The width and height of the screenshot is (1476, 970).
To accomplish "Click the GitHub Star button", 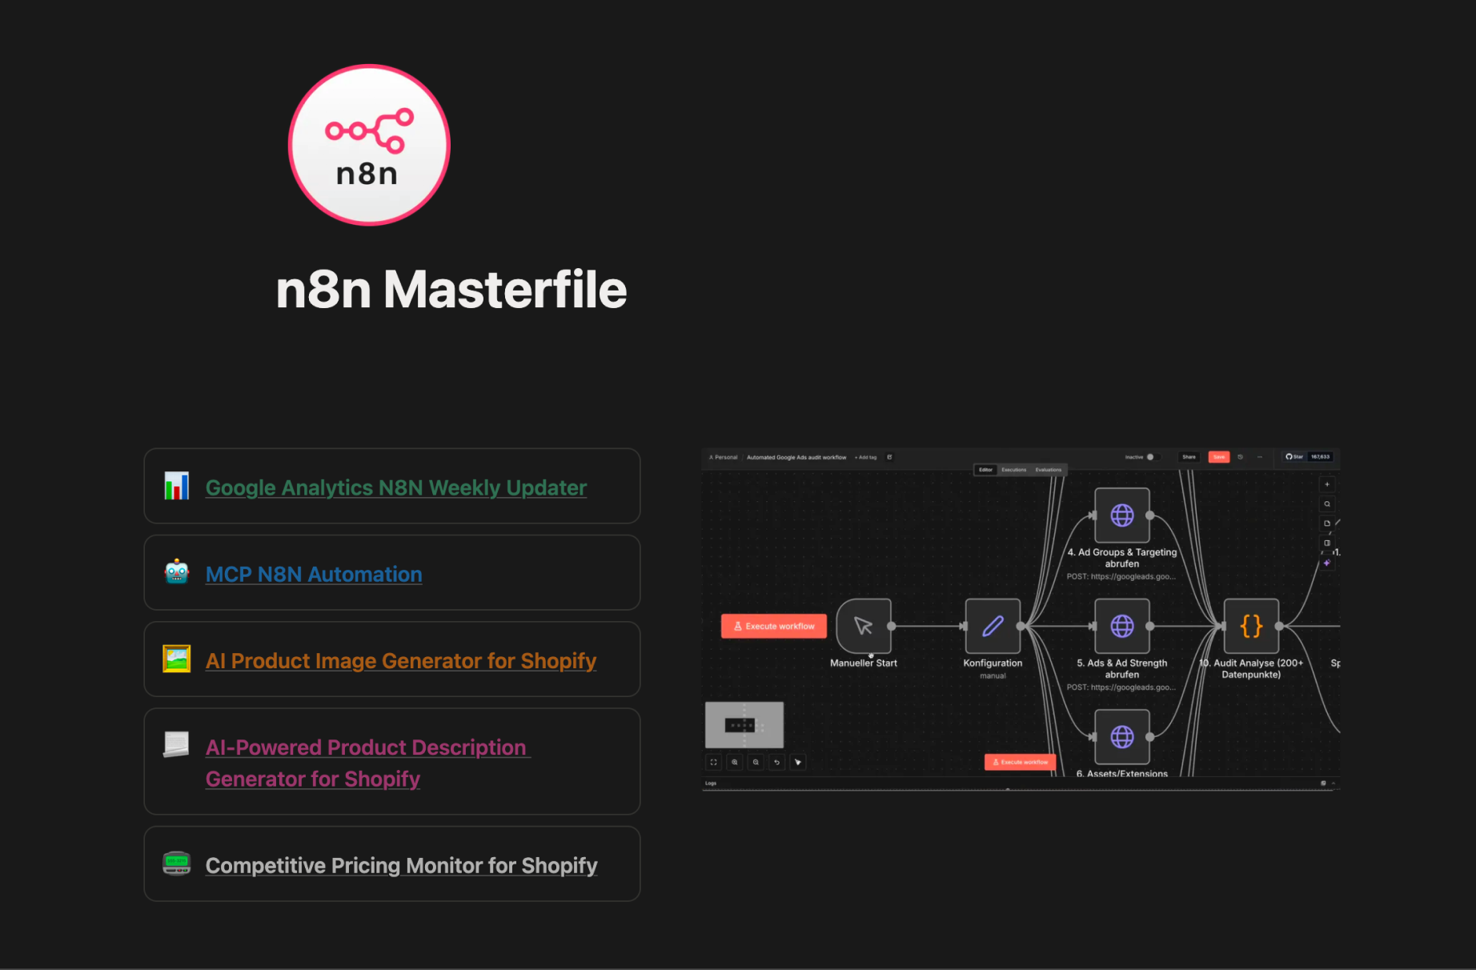I will point(1294,457).
